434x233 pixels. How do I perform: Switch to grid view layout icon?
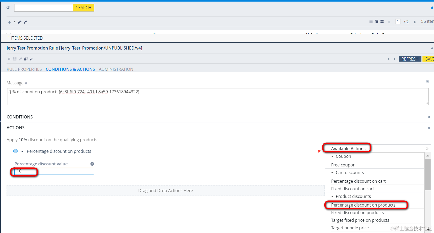pos(382,21)
